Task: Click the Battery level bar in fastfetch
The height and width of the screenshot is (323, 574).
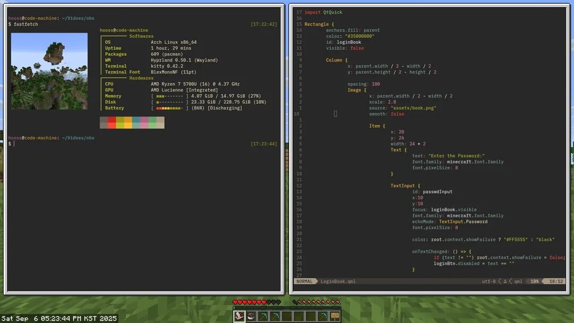Action: pyautogui.click(x=170, y=108)
